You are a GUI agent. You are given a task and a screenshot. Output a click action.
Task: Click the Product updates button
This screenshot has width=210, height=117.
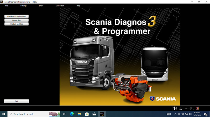[17, 24]
